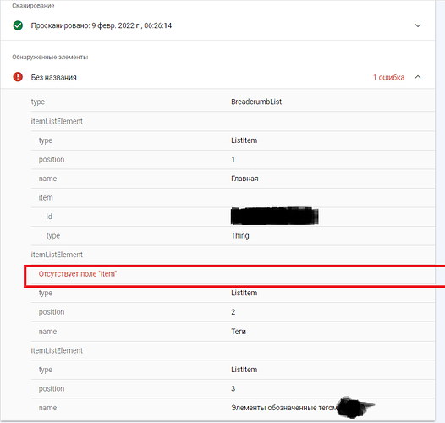The width and height of the screenshot is (445, 423).
Task: Select the BreadcrumbList type value
Action: tap(256, 102)
